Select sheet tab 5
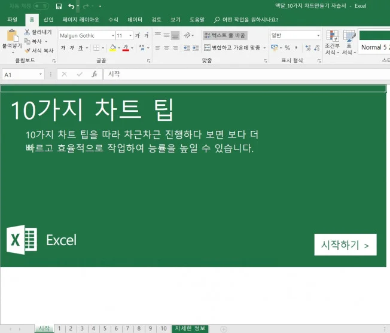This screenshot has width=390, height=333. [105, 329]
